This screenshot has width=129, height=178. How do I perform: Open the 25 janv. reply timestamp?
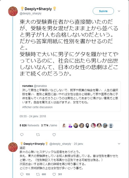click(79, 144)
